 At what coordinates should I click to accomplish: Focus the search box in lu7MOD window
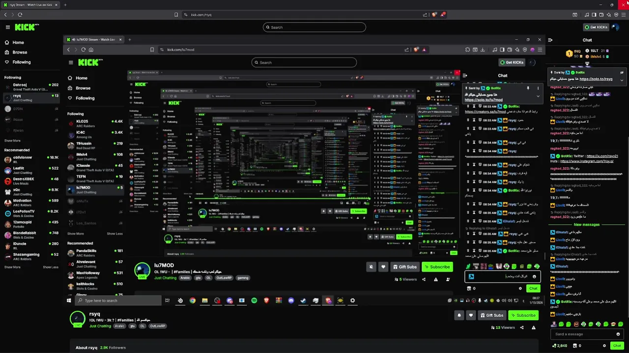[304, 62]
